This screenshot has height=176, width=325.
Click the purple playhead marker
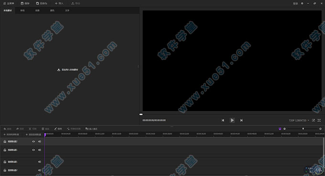45,135
